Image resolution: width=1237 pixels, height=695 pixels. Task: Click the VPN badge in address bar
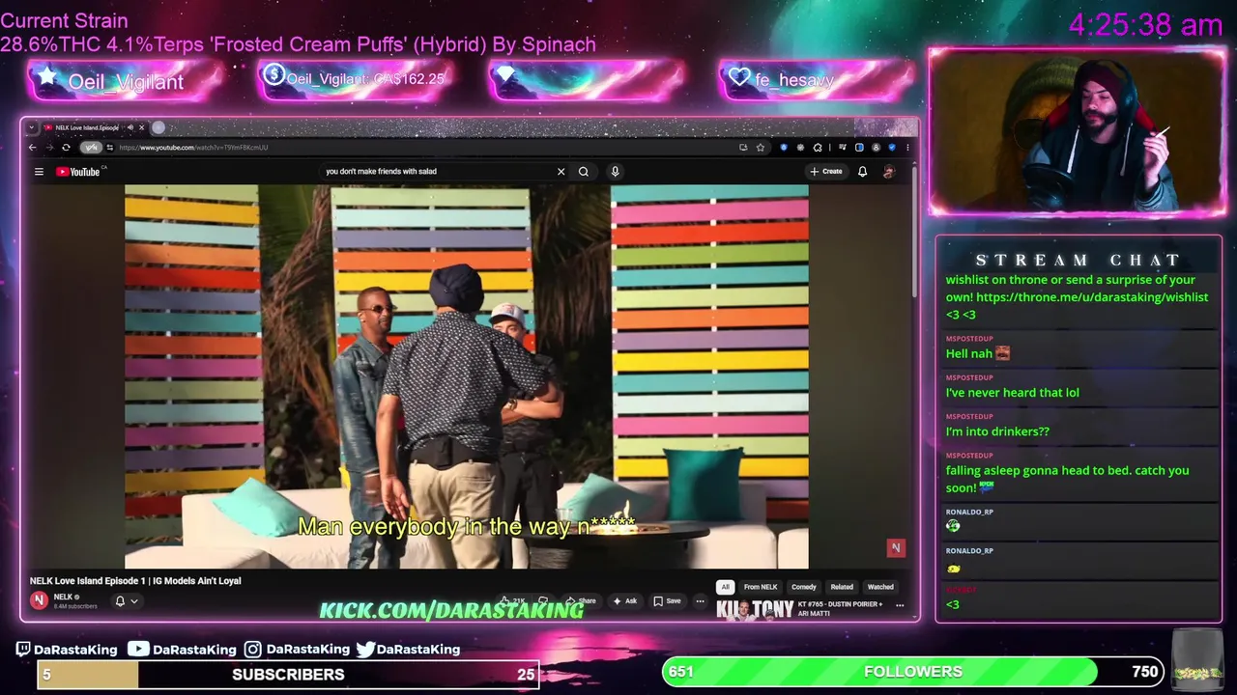pyautogui.click(x=91, y=148)
